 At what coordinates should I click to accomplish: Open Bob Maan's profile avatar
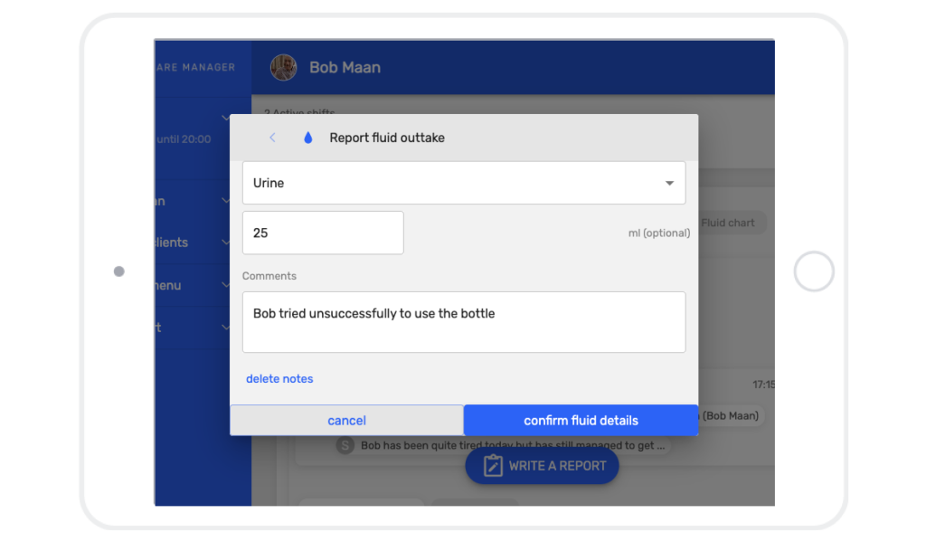[283, 67]
